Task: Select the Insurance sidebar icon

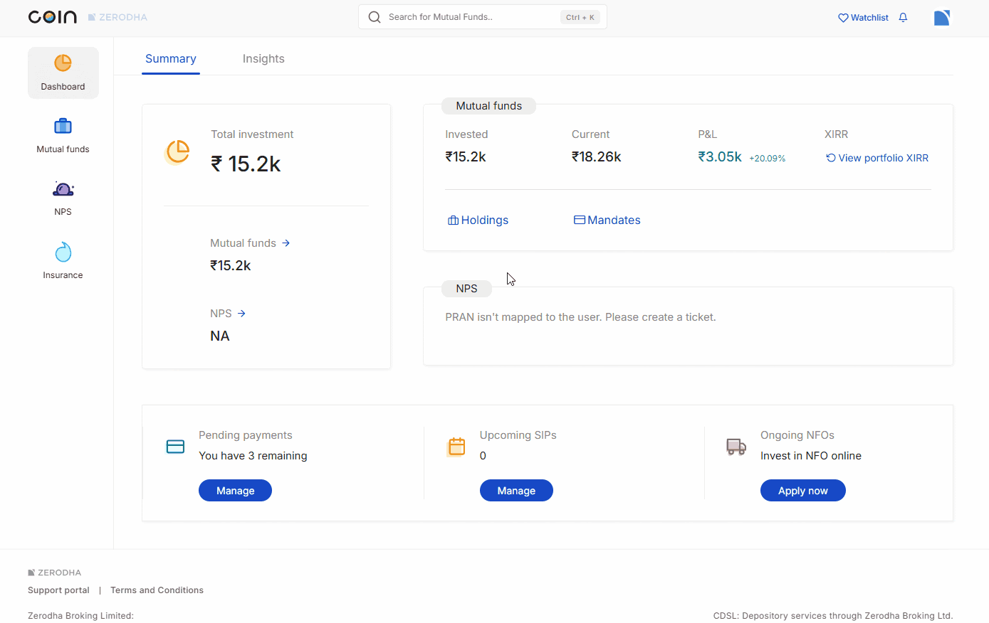Action: point(63,260)
